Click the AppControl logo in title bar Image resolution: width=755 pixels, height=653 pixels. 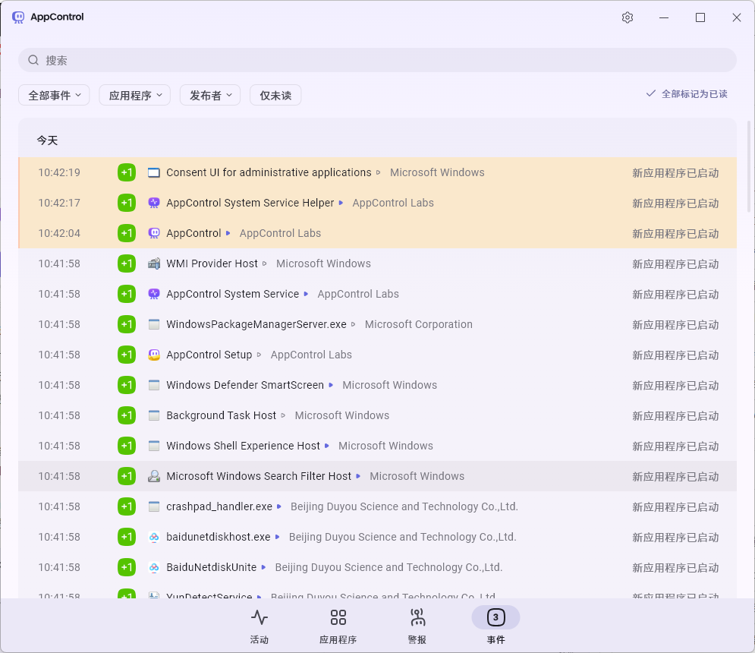[18, 17]
